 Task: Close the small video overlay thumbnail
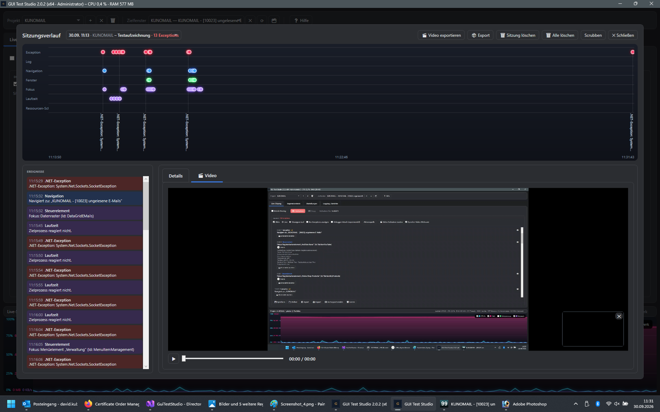619,316
